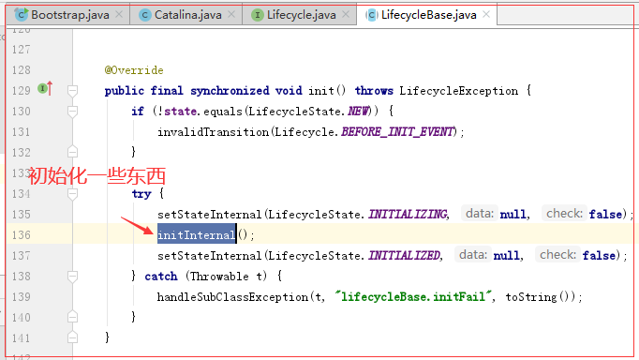The image size is (639, 360).
Task: Click the BEFORE_INIT_EVENT constant
Action: click(x=397, y=131)
